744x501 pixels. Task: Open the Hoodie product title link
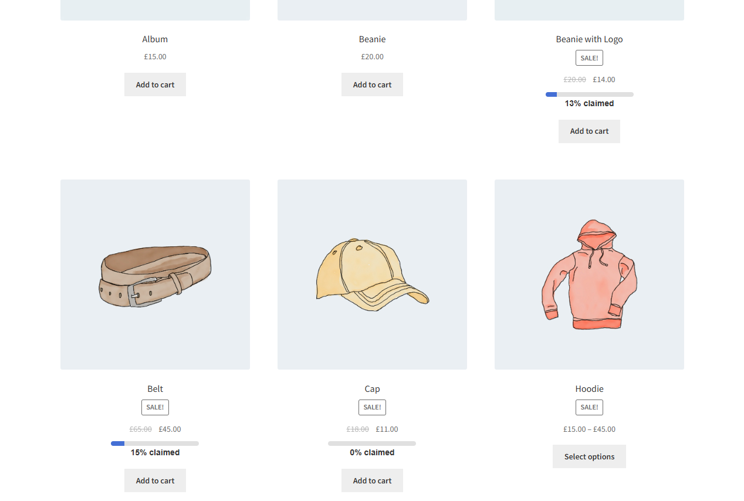click(x=589, y=389)
